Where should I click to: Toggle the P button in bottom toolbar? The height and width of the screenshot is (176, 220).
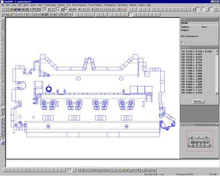click(x=70, y=170)
